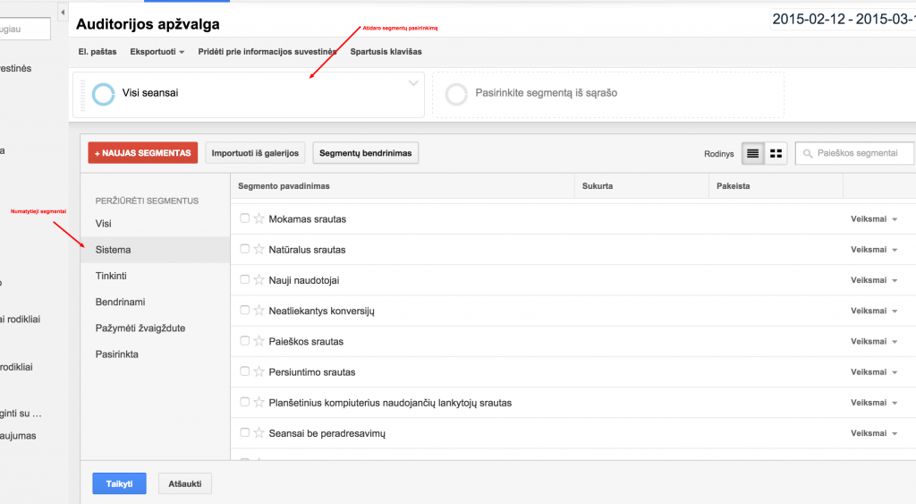Collapse the left sidebar arrow
Image resolution: width=916 pixels, height=504 pixels.
[x=63, y=12]
